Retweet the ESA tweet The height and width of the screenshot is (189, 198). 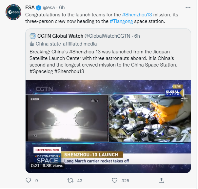[70, 180]
